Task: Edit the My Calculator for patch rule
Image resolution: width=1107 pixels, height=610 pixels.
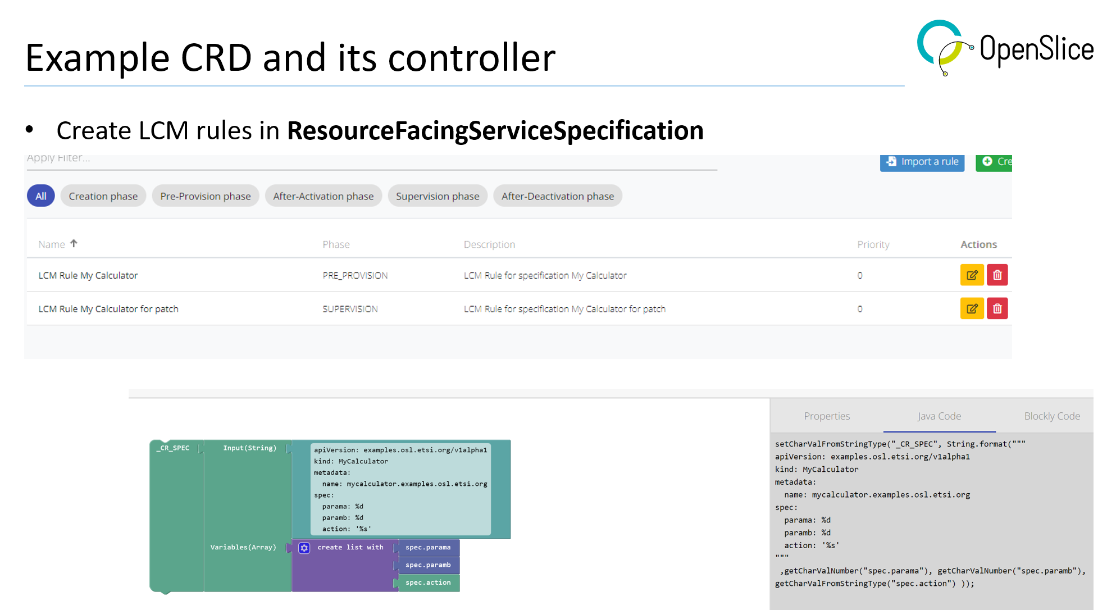Action: [x=972, y=308]
